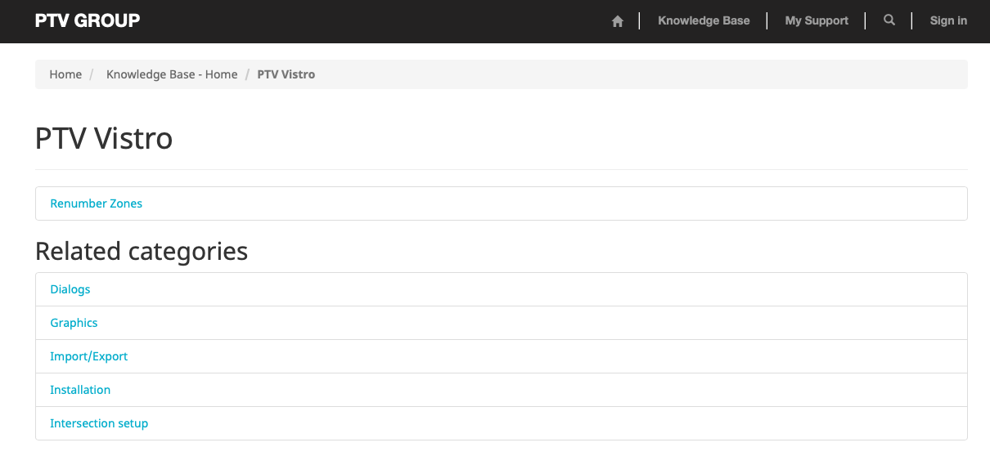Click the PTV Vistro page heading
990x456 pixels.
[x=104, y=139]
